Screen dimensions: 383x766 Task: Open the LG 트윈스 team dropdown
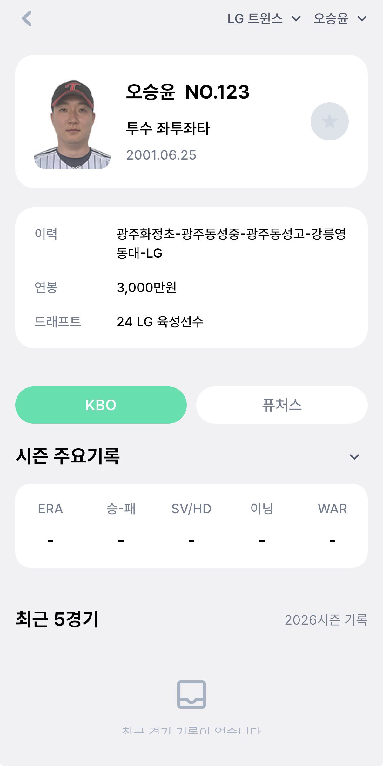pyautogui.click(x=264, y=19)
